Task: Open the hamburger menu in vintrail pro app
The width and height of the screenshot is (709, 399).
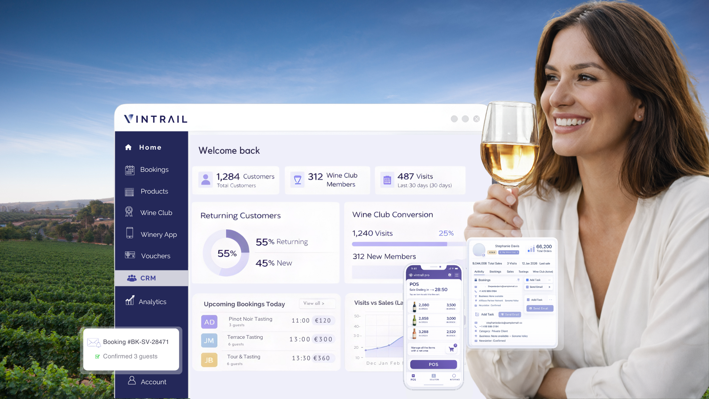Action: point(457,275)
